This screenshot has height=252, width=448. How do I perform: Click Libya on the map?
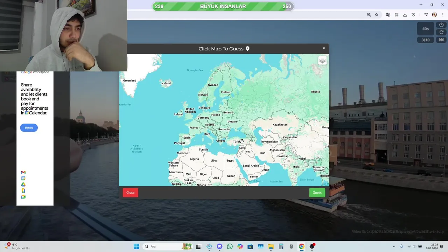(x=214, y=161)
